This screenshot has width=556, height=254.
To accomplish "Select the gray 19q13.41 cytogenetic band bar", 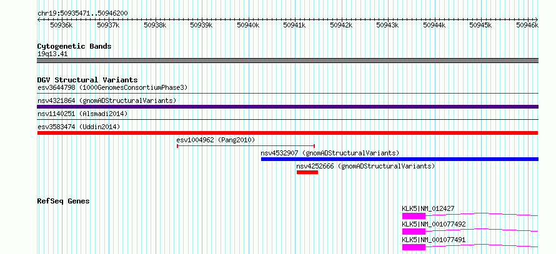I will coord(287,61).
